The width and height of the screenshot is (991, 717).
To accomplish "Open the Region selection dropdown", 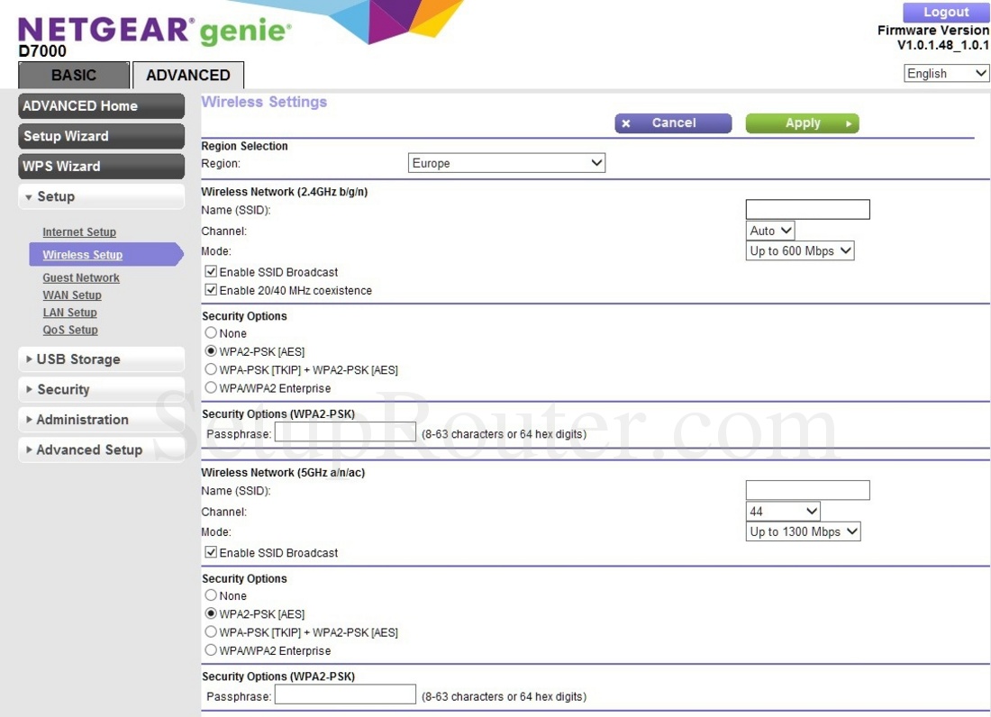I will [506, 162].
